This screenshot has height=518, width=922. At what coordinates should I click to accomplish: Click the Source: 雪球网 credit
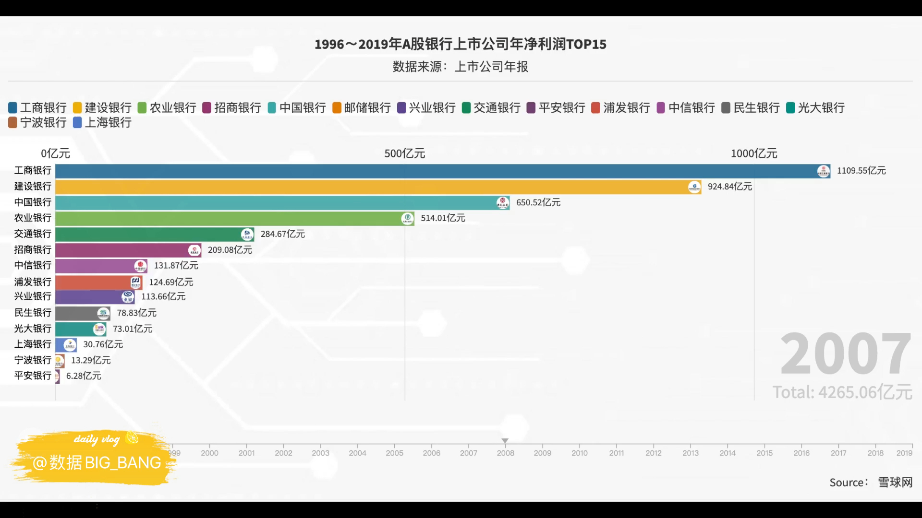tap(871, 483)
